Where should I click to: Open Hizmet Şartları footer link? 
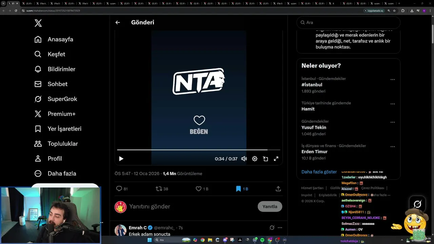tap(312, 188)
